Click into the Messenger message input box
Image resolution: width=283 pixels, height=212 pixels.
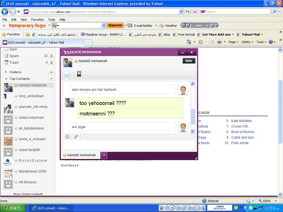[x=129, y=145]
